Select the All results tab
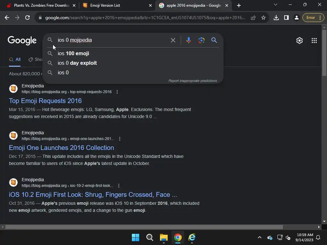Image resolution: width=327 pixels, height=245 pixels. click(x=15, y=60)
